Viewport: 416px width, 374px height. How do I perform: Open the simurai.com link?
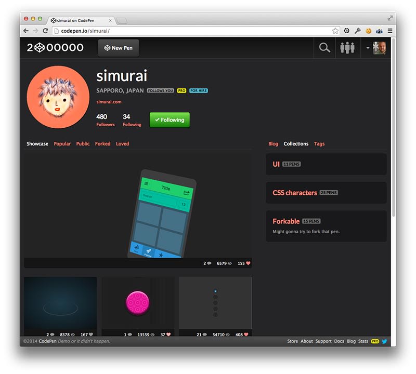[x=109, y=101]
